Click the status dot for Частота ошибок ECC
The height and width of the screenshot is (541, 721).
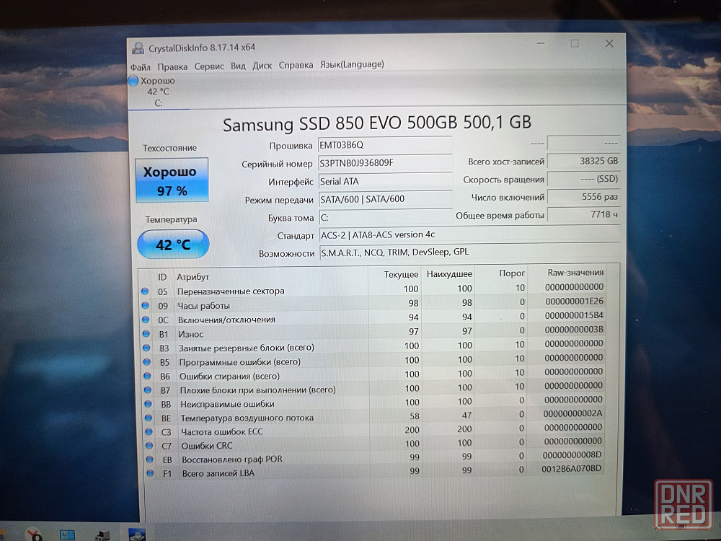click(x=149, y=431)
